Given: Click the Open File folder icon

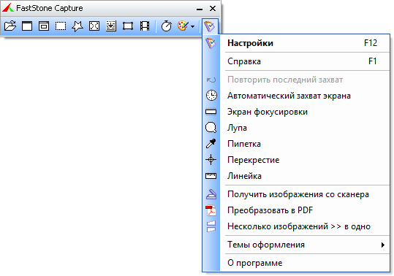Looking at the screenshot, I should click(10, 26).
